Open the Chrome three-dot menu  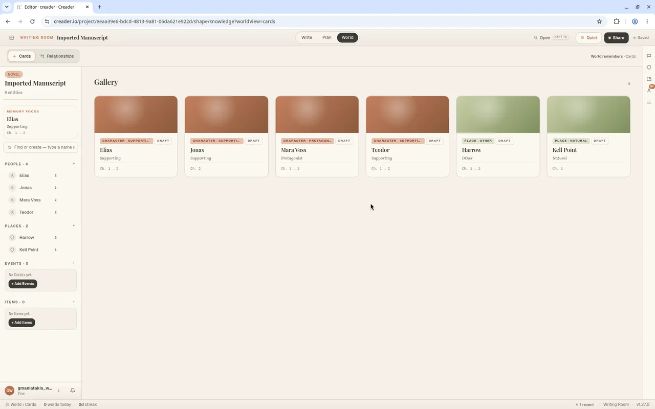click(x=648, y=21)
